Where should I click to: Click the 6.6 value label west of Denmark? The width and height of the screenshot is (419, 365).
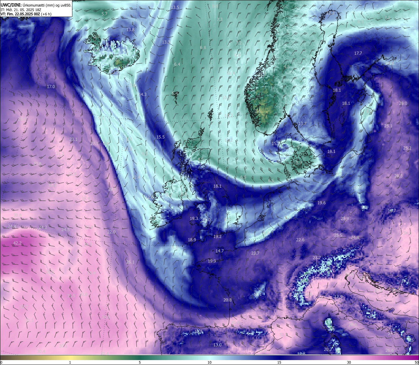pyautogui.click(x=271, y=180)
